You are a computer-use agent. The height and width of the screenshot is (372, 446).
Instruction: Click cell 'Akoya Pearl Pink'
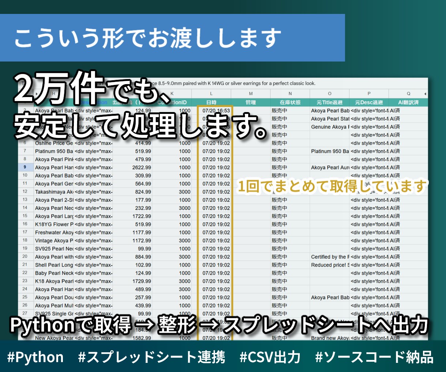pos(54,159)
